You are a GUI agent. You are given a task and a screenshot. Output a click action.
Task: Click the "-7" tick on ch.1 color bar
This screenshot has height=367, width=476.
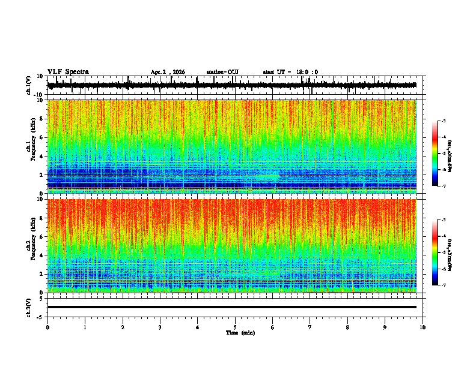pyautogui.click(x=443, y=186)
